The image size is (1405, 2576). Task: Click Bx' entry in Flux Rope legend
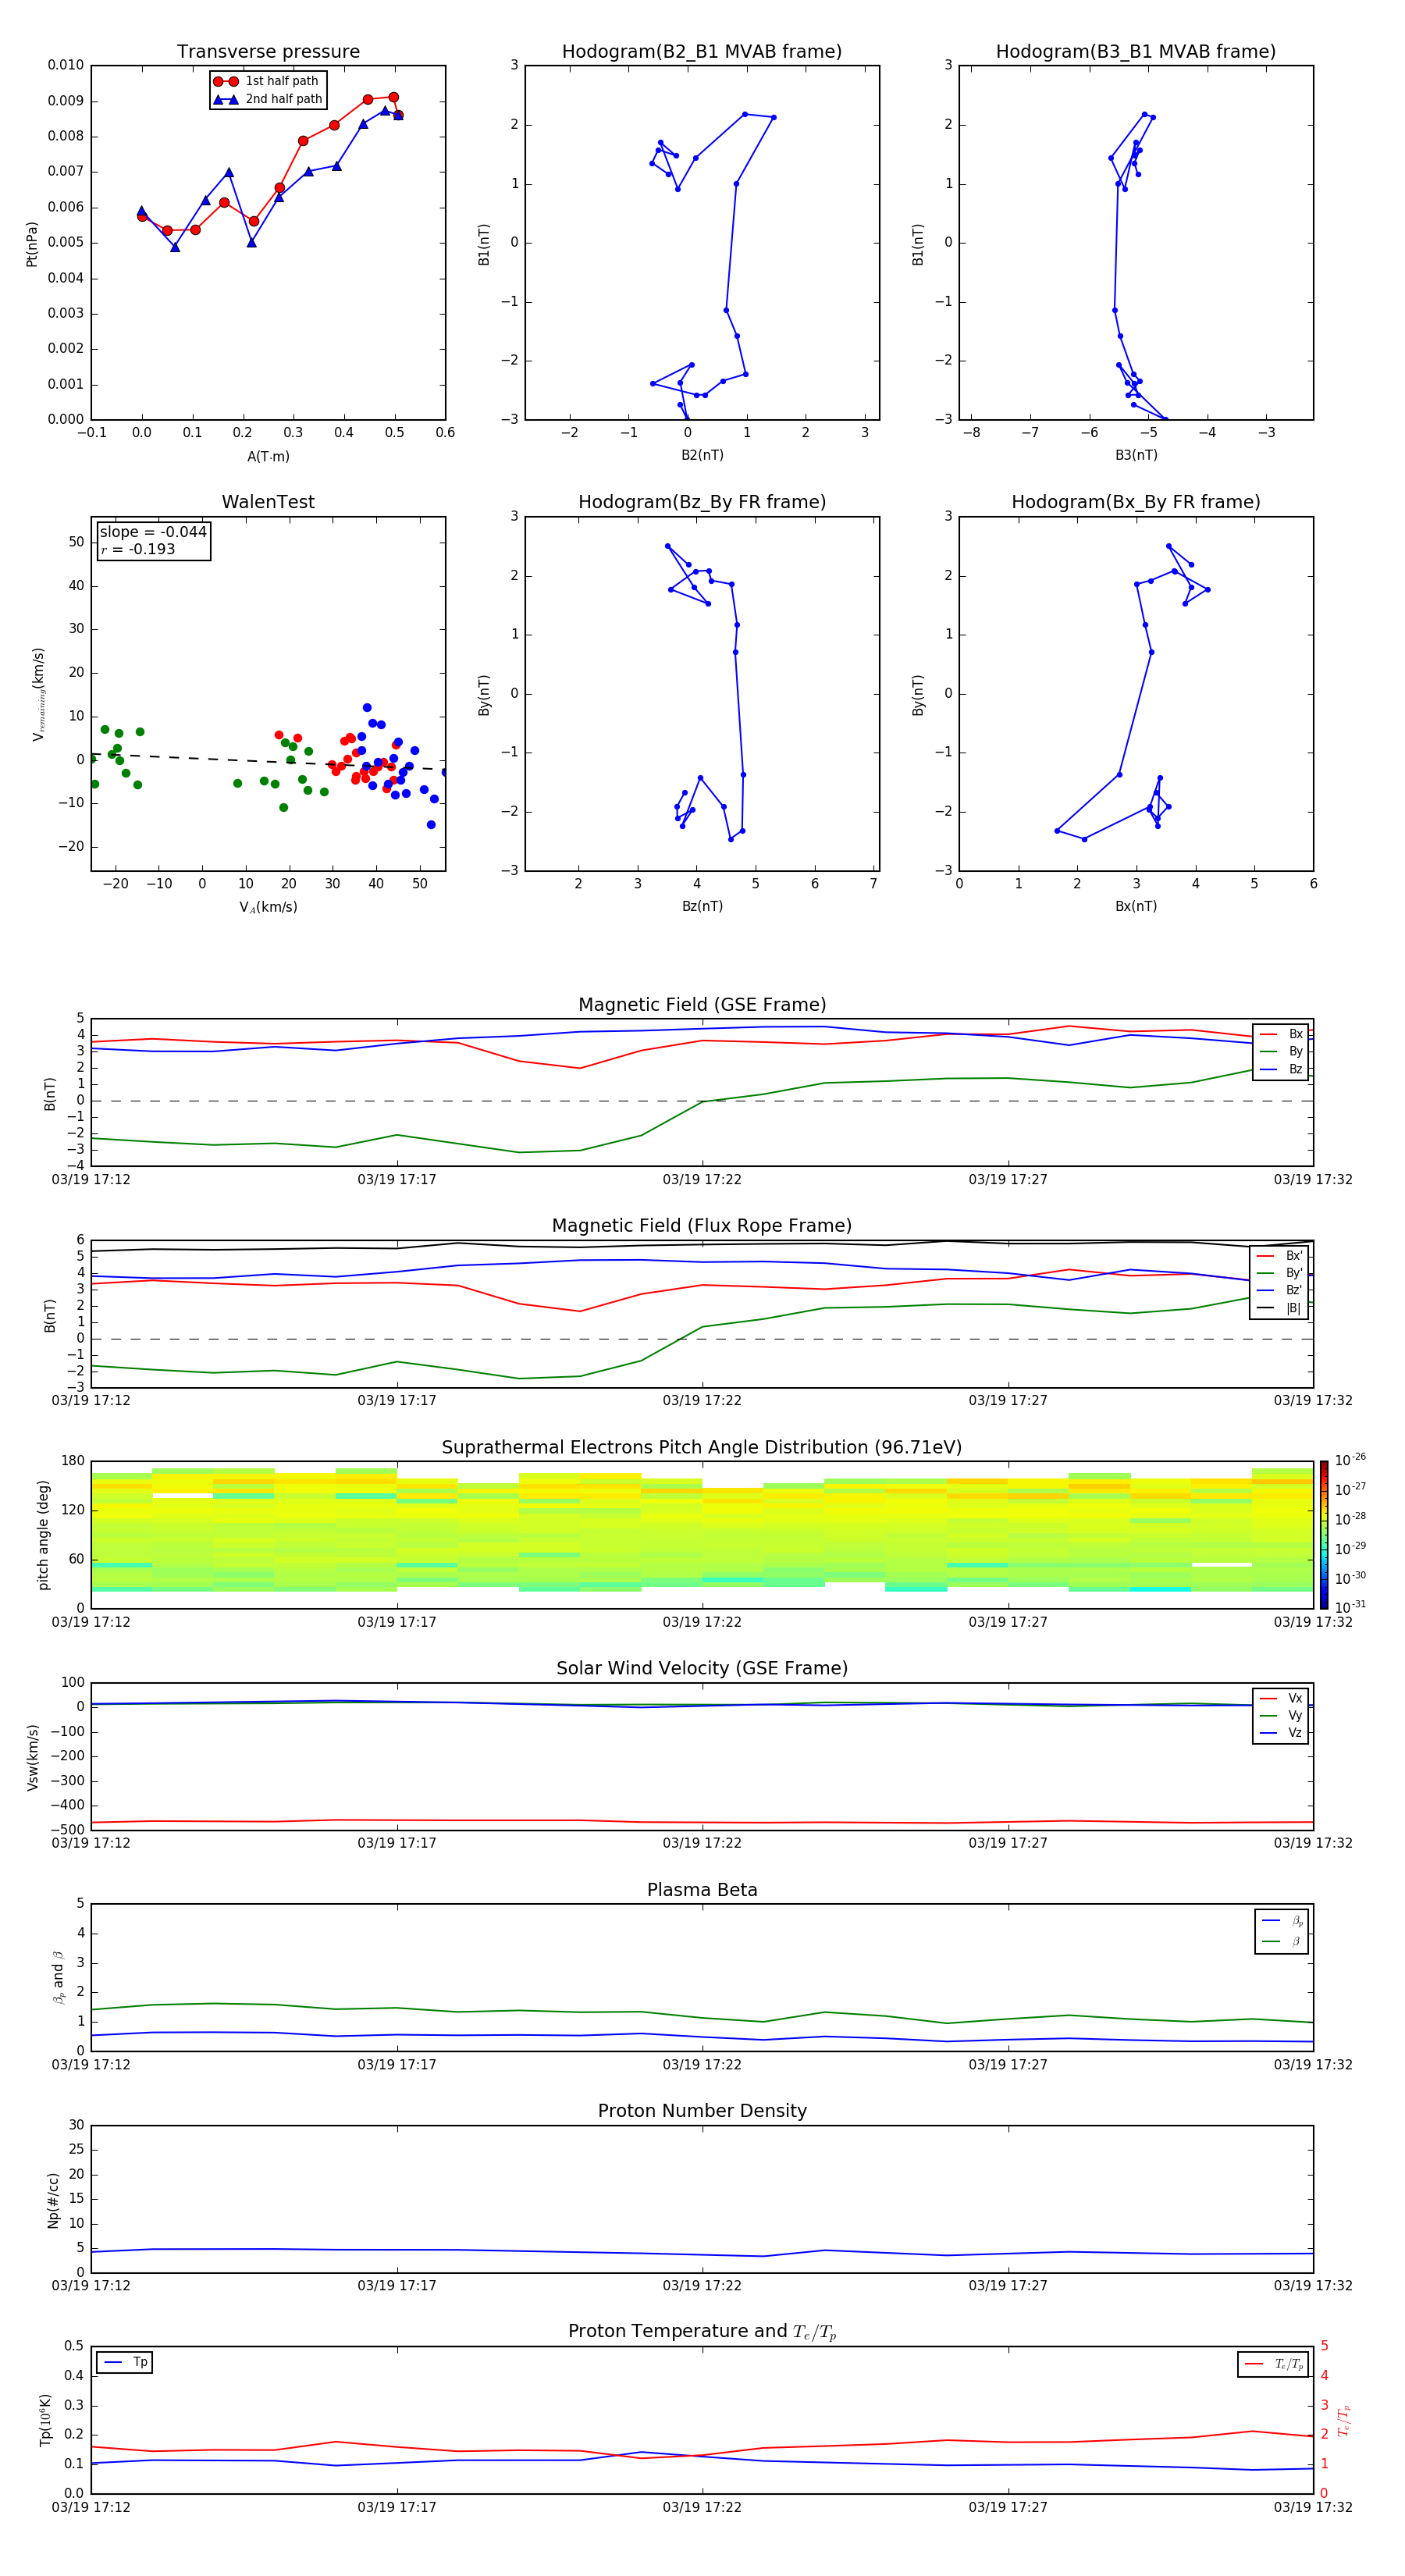[1279, 1256]
